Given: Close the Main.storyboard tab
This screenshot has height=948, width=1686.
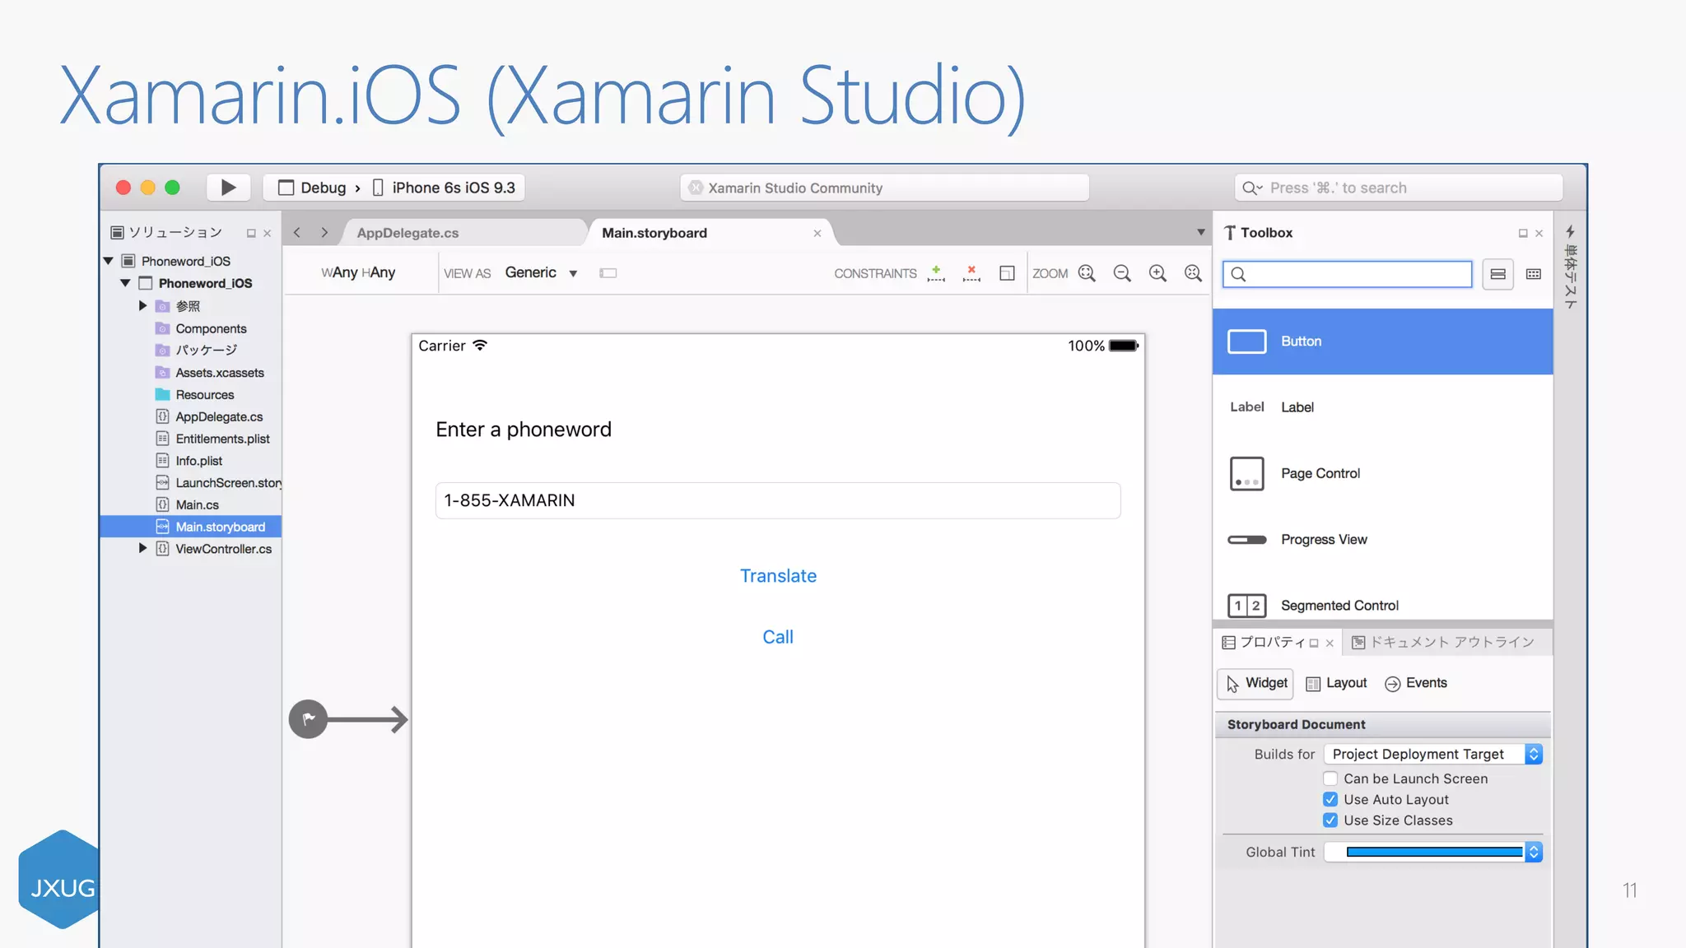Looking at the screenshot, I should click(x=817, y=234).
